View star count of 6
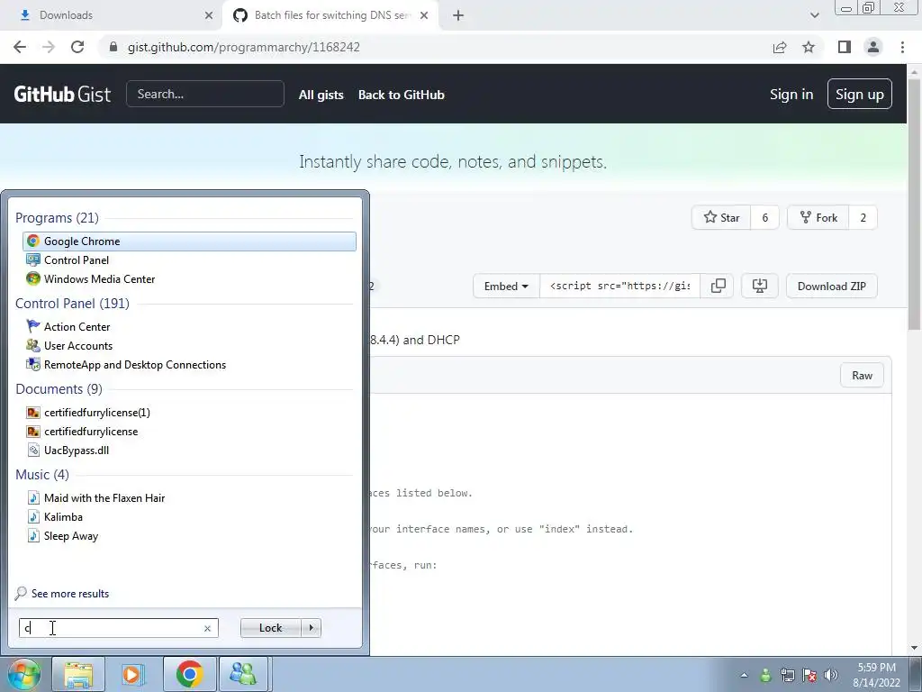Image resolution: width=922 pixels, height=692 pixels. [765, 218]
